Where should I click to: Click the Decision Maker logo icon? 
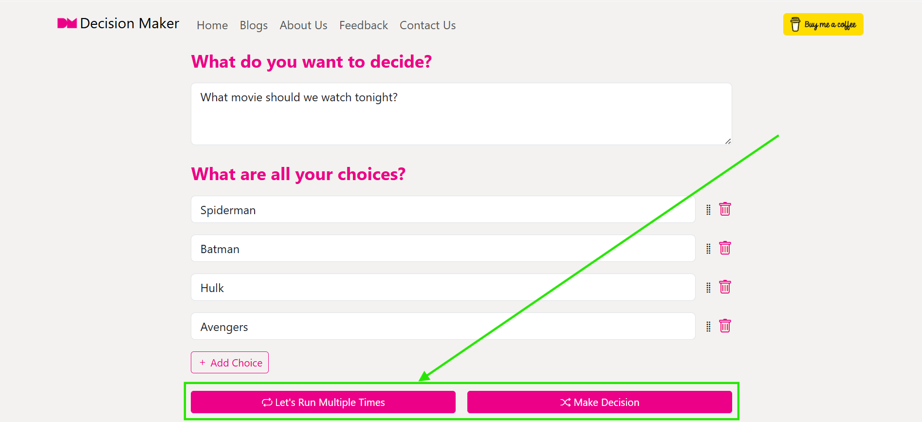pyautogui.click(x=68, y=23)
